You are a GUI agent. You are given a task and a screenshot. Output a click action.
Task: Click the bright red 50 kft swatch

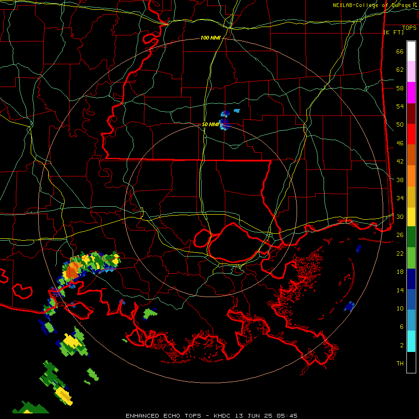coord(411,134)
